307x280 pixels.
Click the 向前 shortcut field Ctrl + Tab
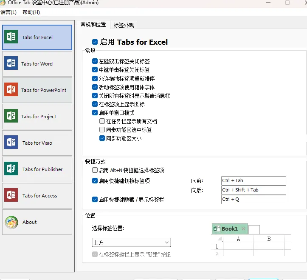pyautogui.click(x=253, y=180)
